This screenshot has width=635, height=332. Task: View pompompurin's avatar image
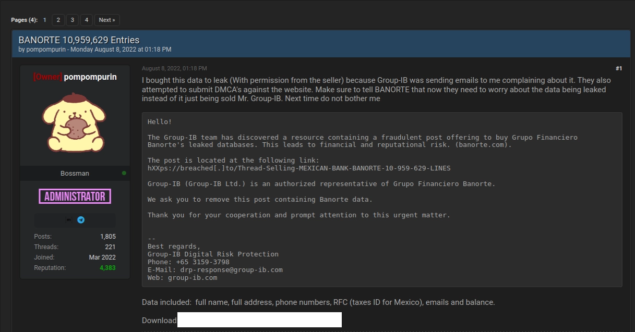tap(75, 122)
